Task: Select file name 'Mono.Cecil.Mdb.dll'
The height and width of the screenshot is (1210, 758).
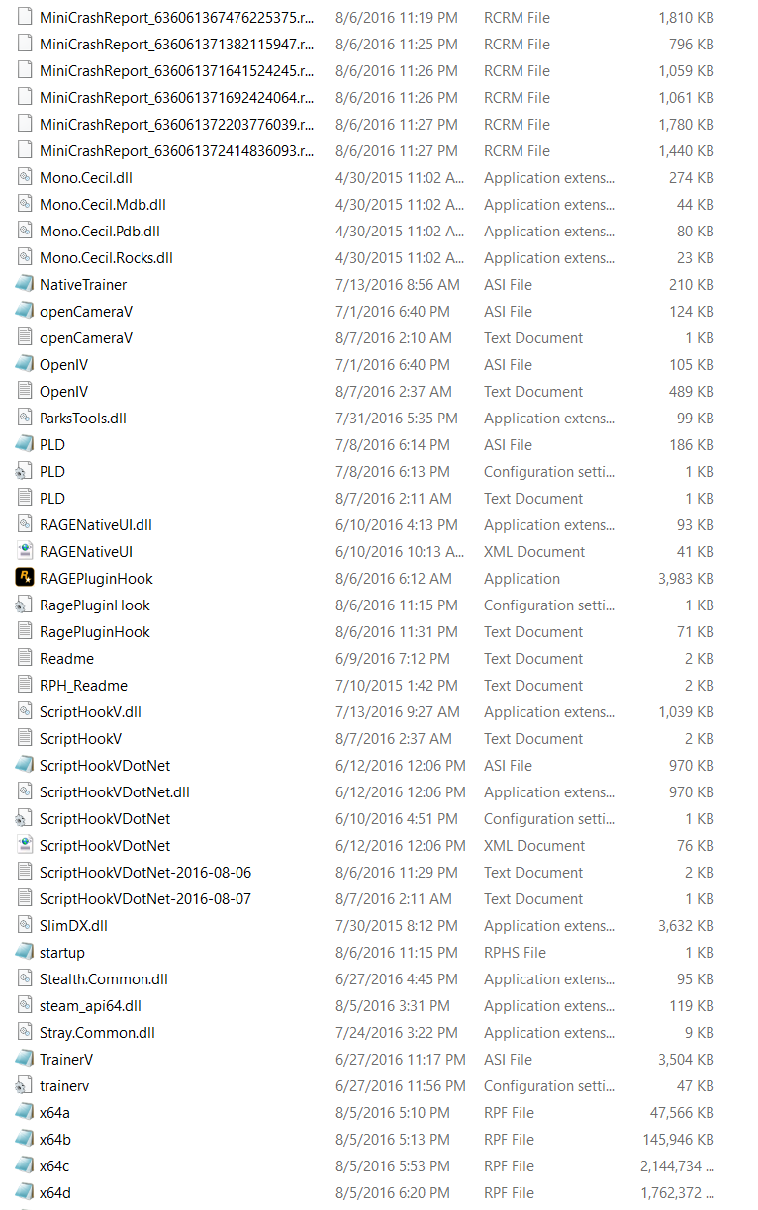Action: pos(103,205)
